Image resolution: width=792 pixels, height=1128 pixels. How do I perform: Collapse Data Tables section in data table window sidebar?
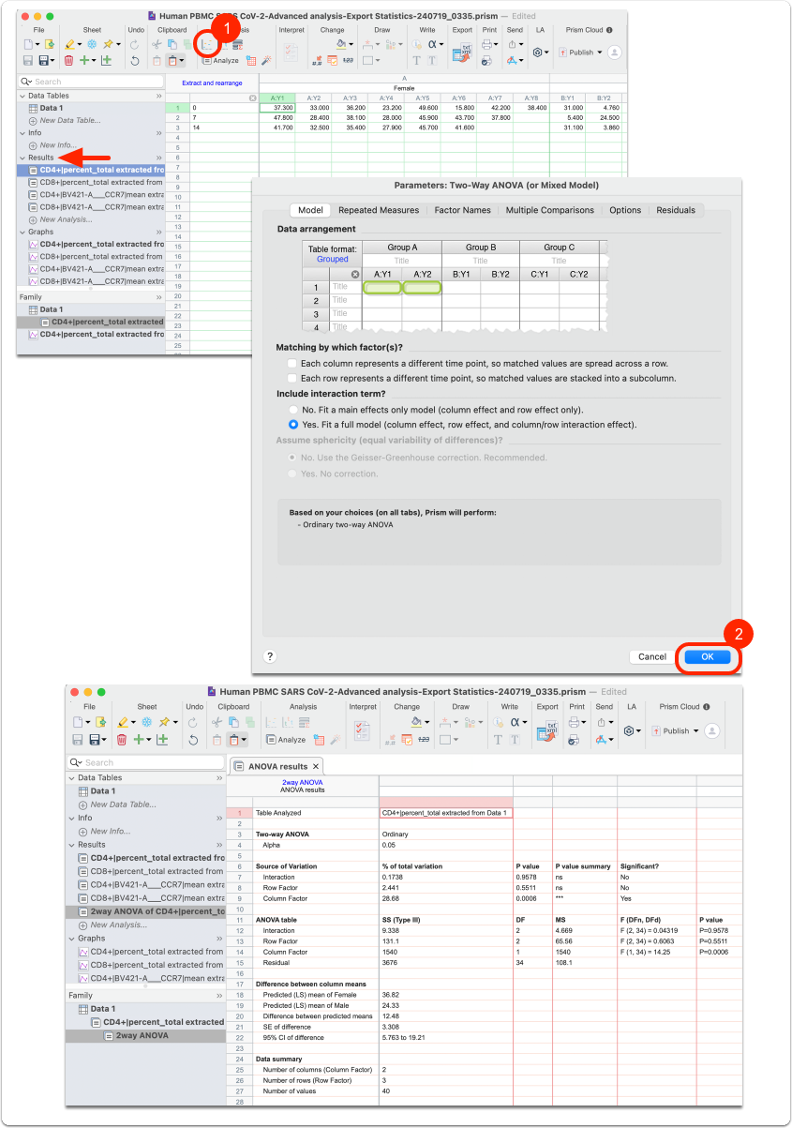click(x=22, y=96)
